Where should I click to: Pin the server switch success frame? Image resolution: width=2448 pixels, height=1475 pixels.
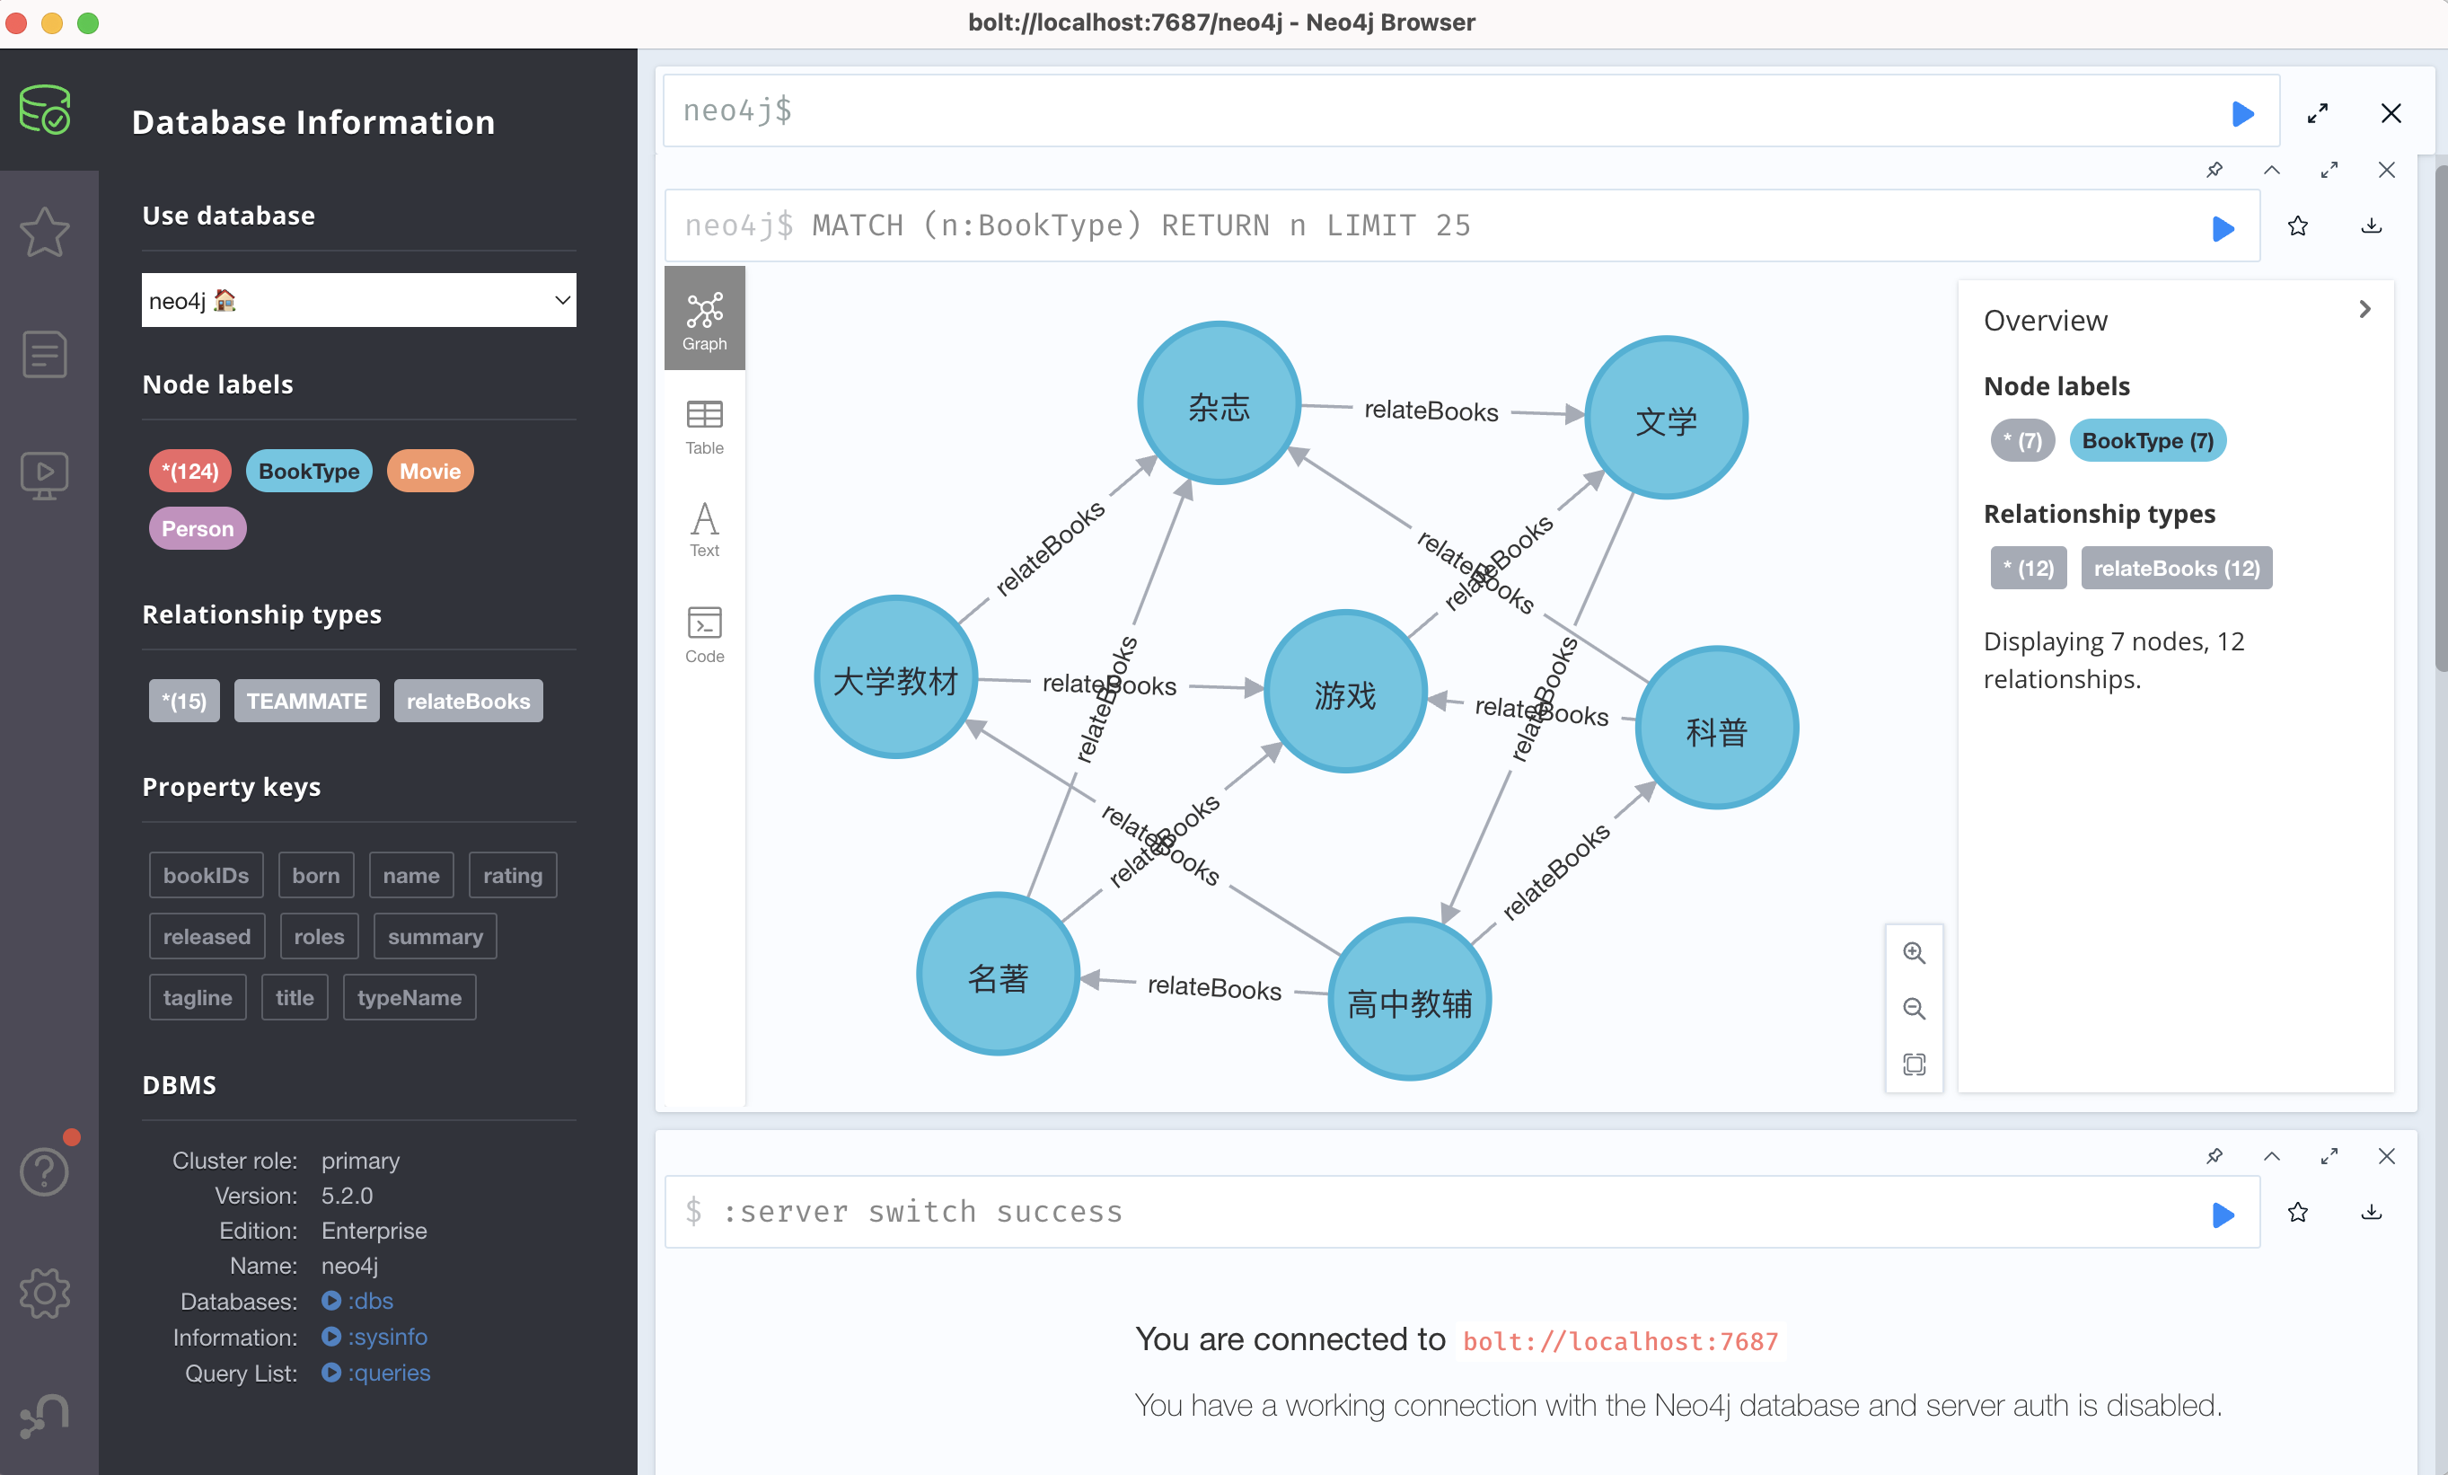[x=2215, y=1156]
